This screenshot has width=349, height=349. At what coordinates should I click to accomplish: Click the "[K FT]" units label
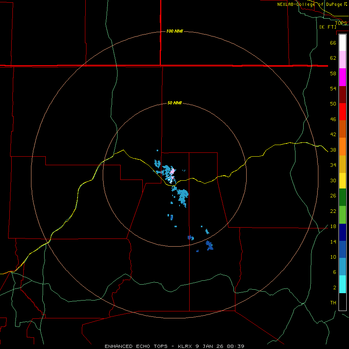(x=328, y=27)
